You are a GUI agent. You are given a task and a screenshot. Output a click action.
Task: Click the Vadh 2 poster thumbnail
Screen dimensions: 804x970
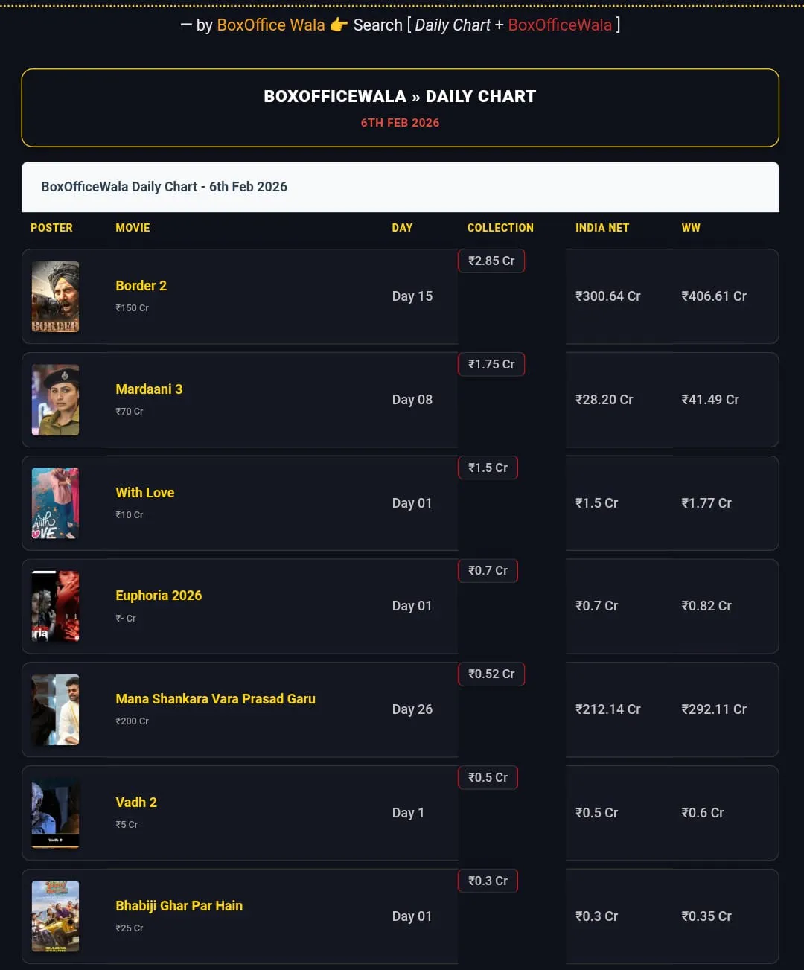55,813
